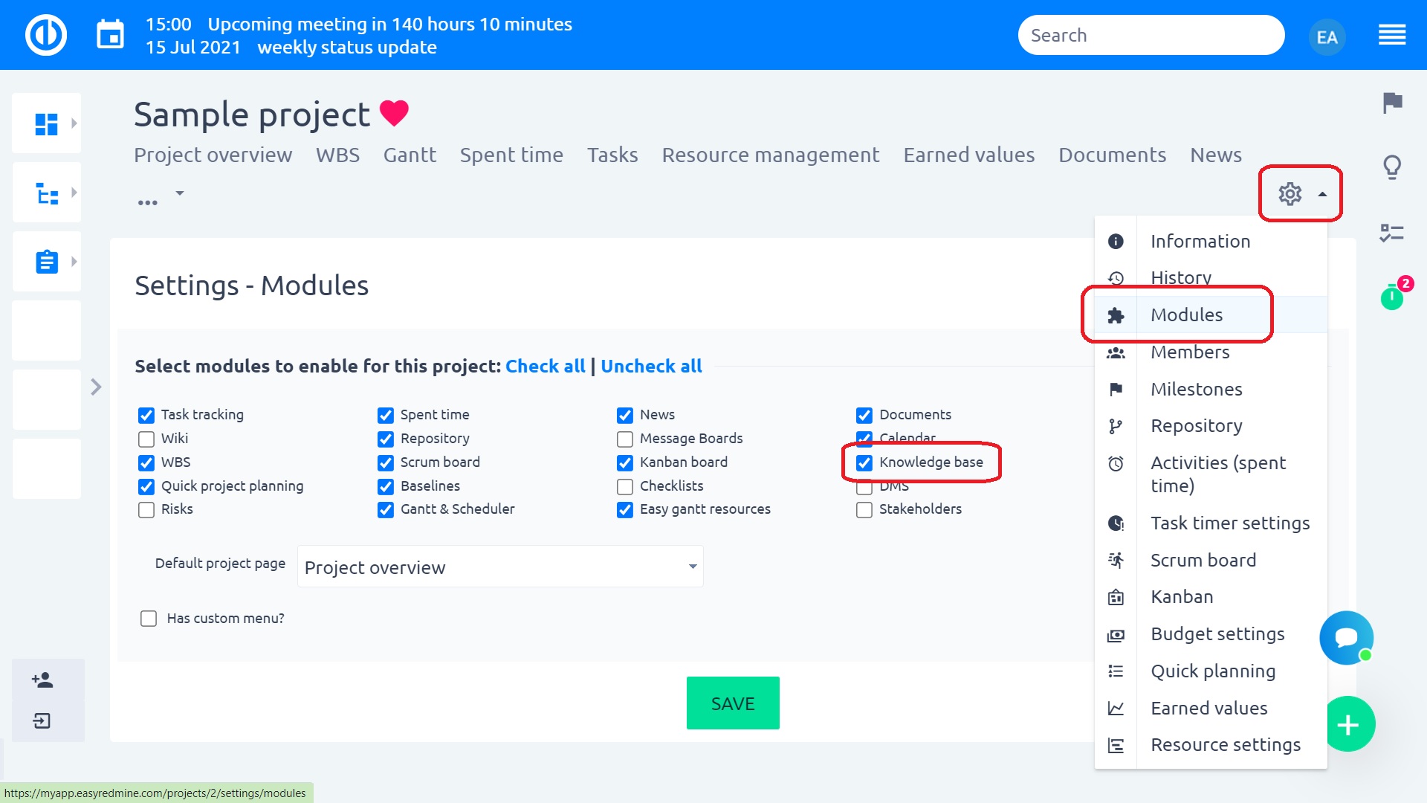Open the chat bubble widget

click(1346, 637)
